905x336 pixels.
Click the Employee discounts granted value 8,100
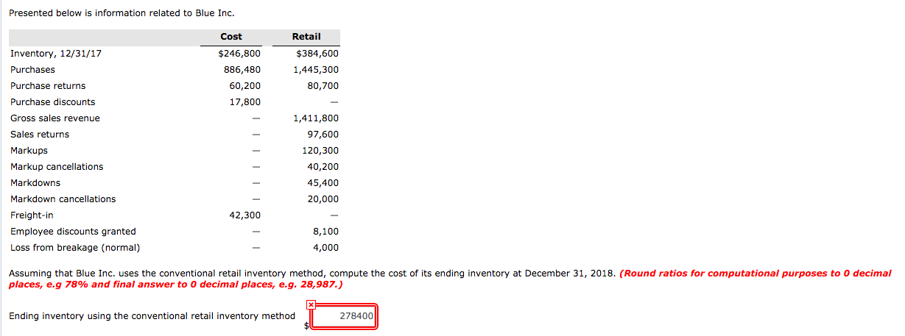[x=326, y=232]
